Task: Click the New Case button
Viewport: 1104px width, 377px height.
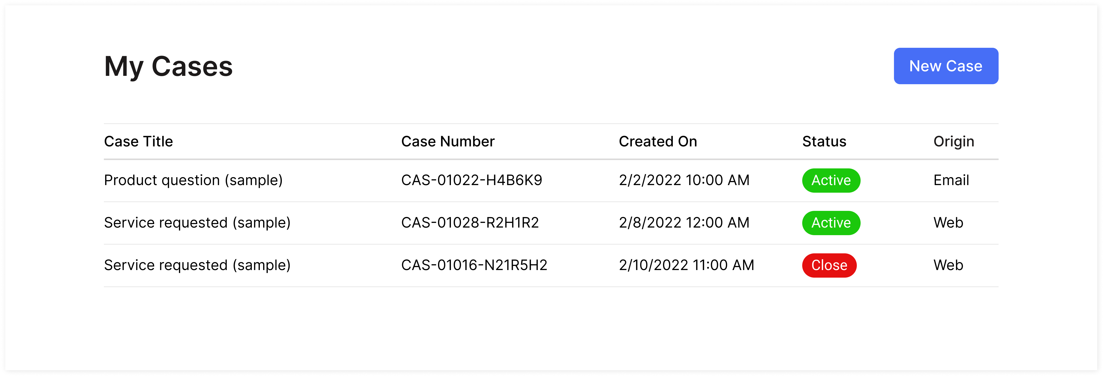Action: 946,66
